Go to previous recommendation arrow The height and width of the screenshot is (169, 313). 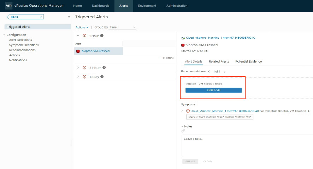click(209, 71)
